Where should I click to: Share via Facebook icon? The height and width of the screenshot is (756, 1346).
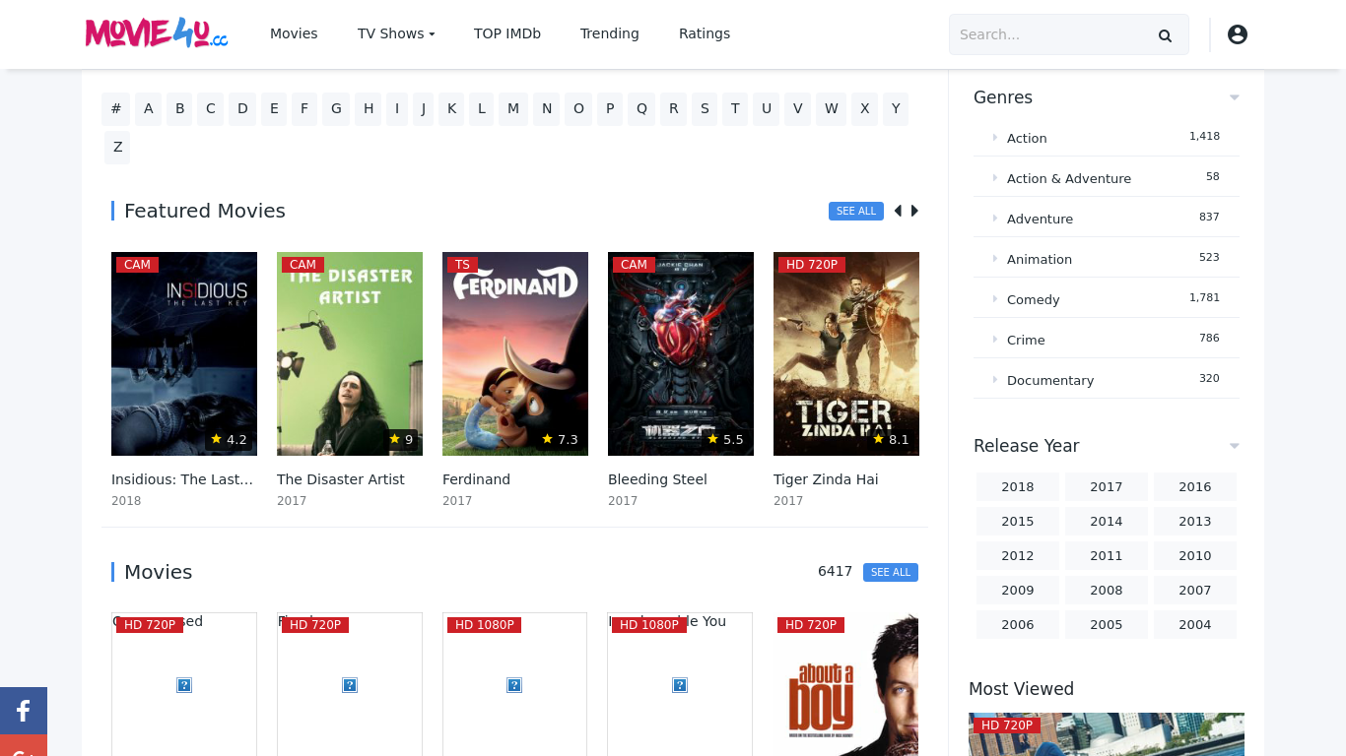24,711
